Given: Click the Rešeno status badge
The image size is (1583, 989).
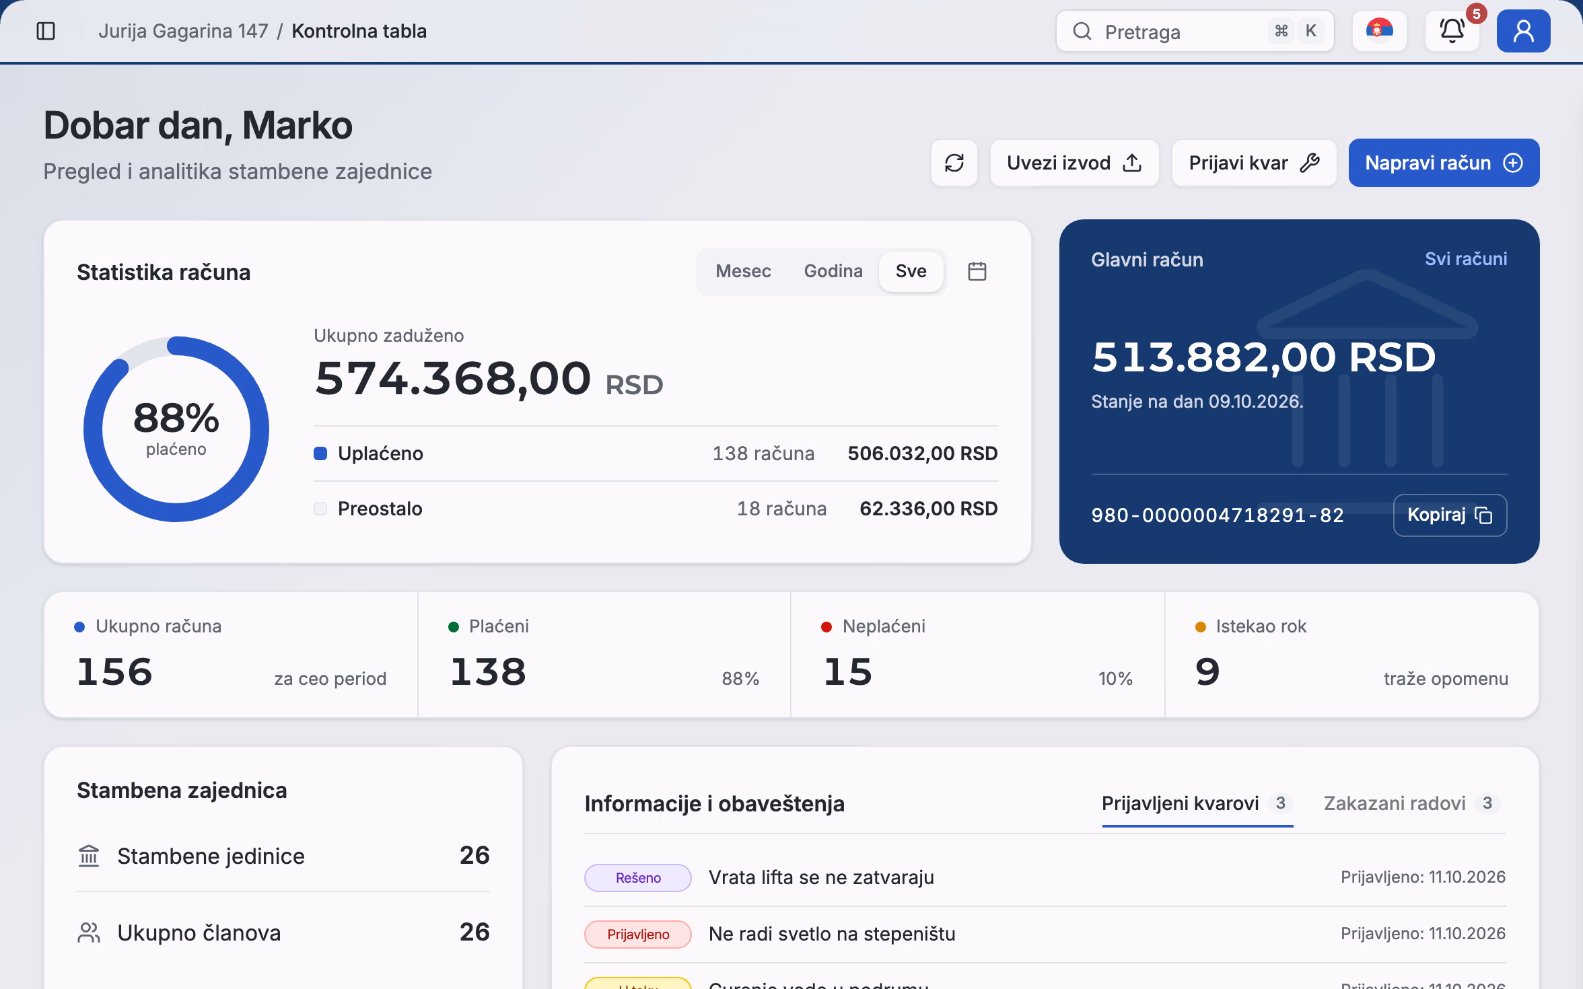Looking at the screenshot, I should [x=638, y=878].
